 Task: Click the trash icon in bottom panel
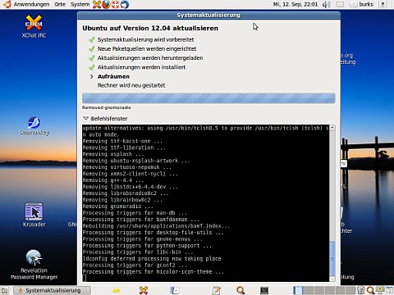click(x=361, y=290)
